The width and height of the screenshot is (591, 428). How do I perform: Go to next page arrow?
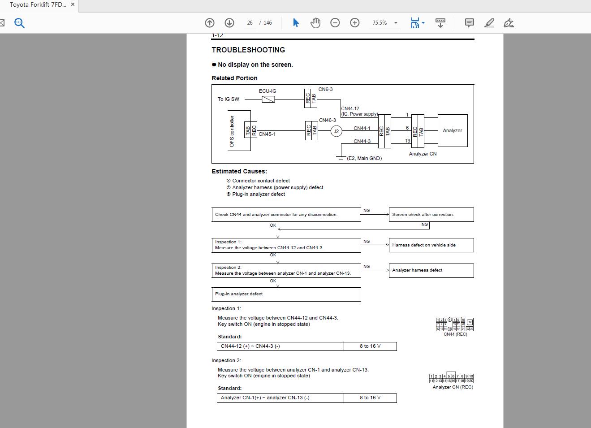tap(229, 23)
